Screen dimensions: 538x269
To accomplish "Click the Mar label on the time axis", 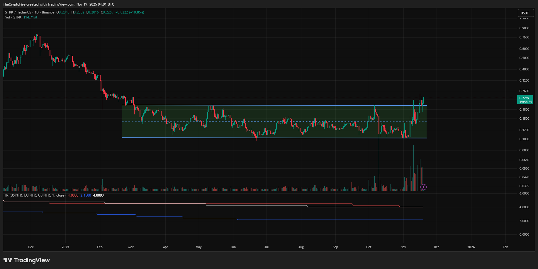I will point(131,247).
